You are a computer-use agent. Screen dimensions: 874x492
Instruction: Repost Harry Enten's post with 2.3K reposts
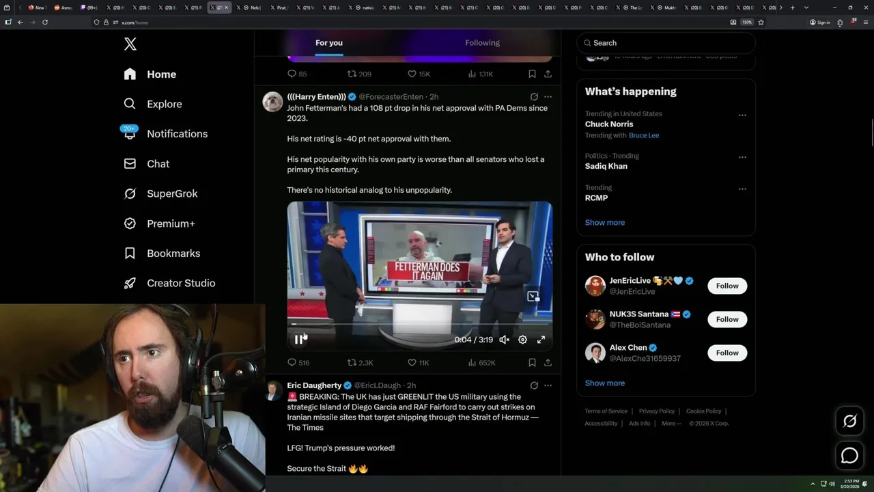360,363
